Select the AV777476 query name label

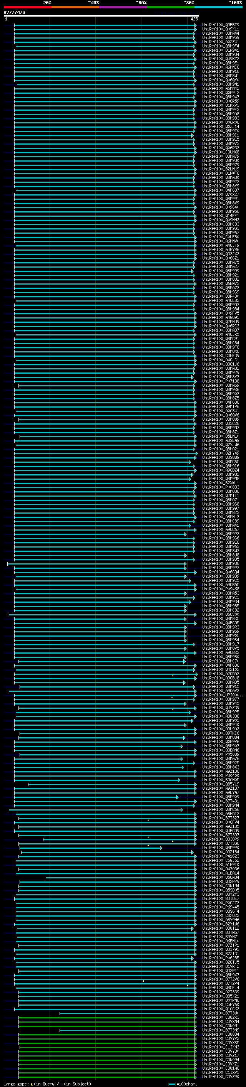(x=14, y=13)
